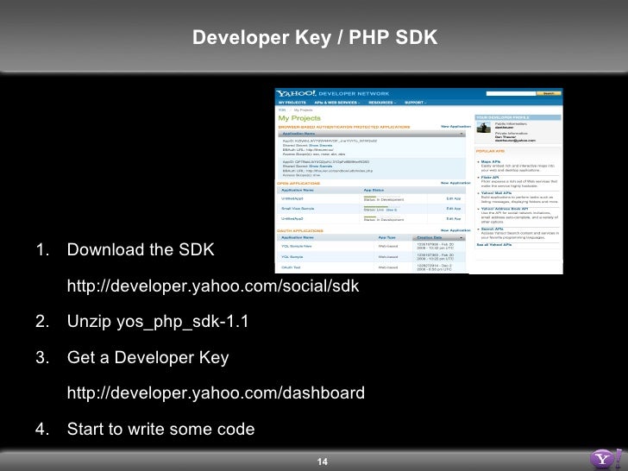This screenshot has width=628, height=471.
Task: Click the Unzip yos_php_sdk-1.1 line
Action: coord(158,322)
